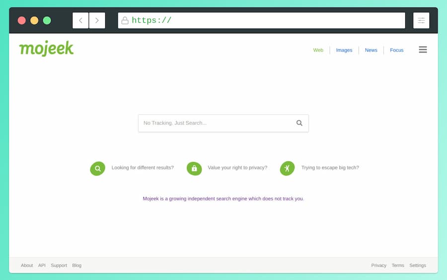Open 'Looking for different results?' link
This screenshot has height=280, width=447.
coord(143,168)
